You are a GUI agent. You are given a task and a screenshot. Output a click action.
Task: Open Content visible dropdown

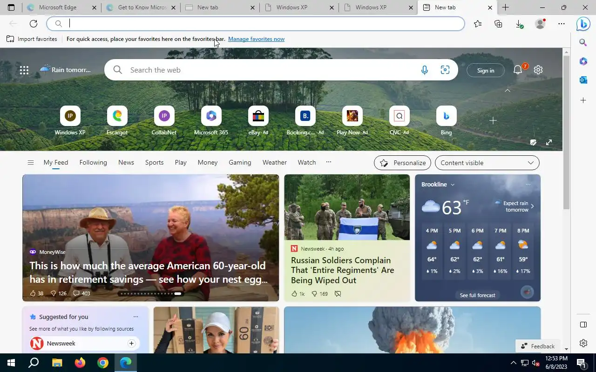pos(487,163)
